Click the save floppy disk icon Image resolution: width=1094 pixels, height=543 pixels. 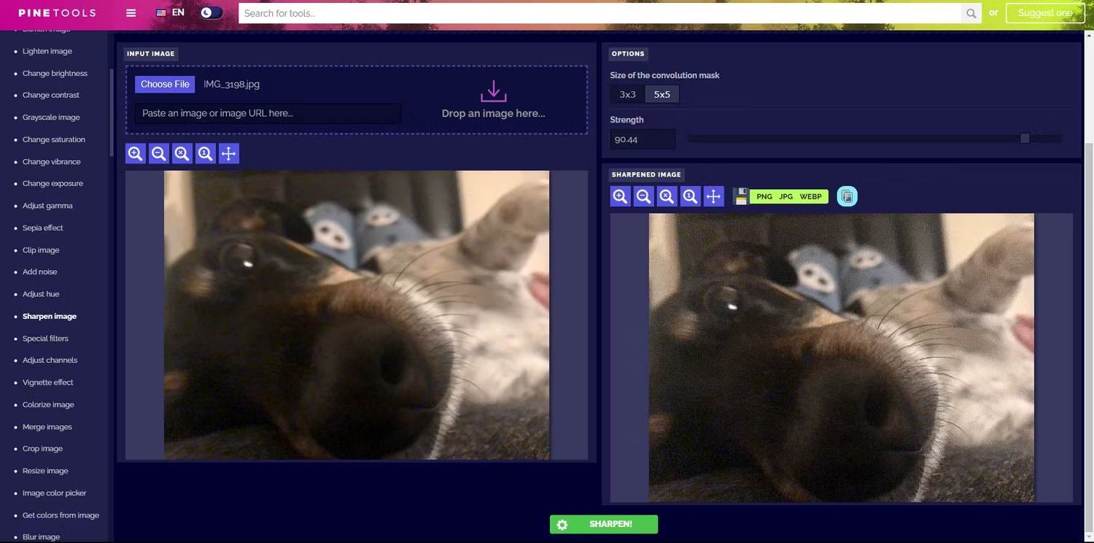pos(741,196)
